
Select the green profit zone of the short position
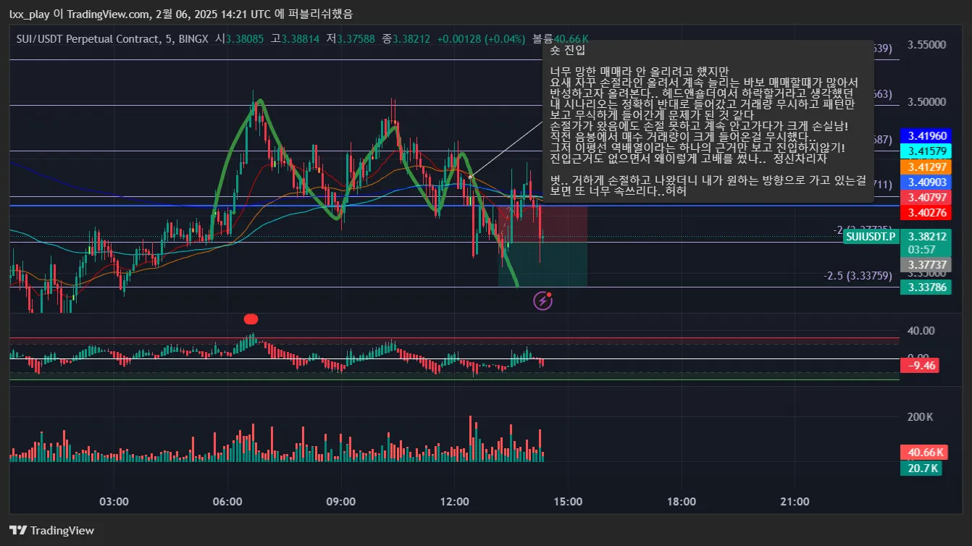[542, 265]
